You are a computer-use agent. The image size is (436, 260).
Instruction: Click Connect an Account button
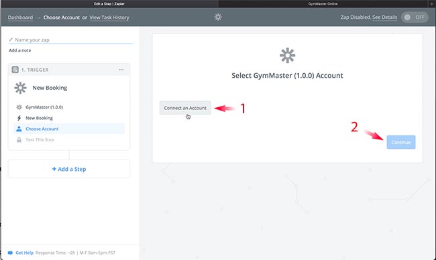185,108
